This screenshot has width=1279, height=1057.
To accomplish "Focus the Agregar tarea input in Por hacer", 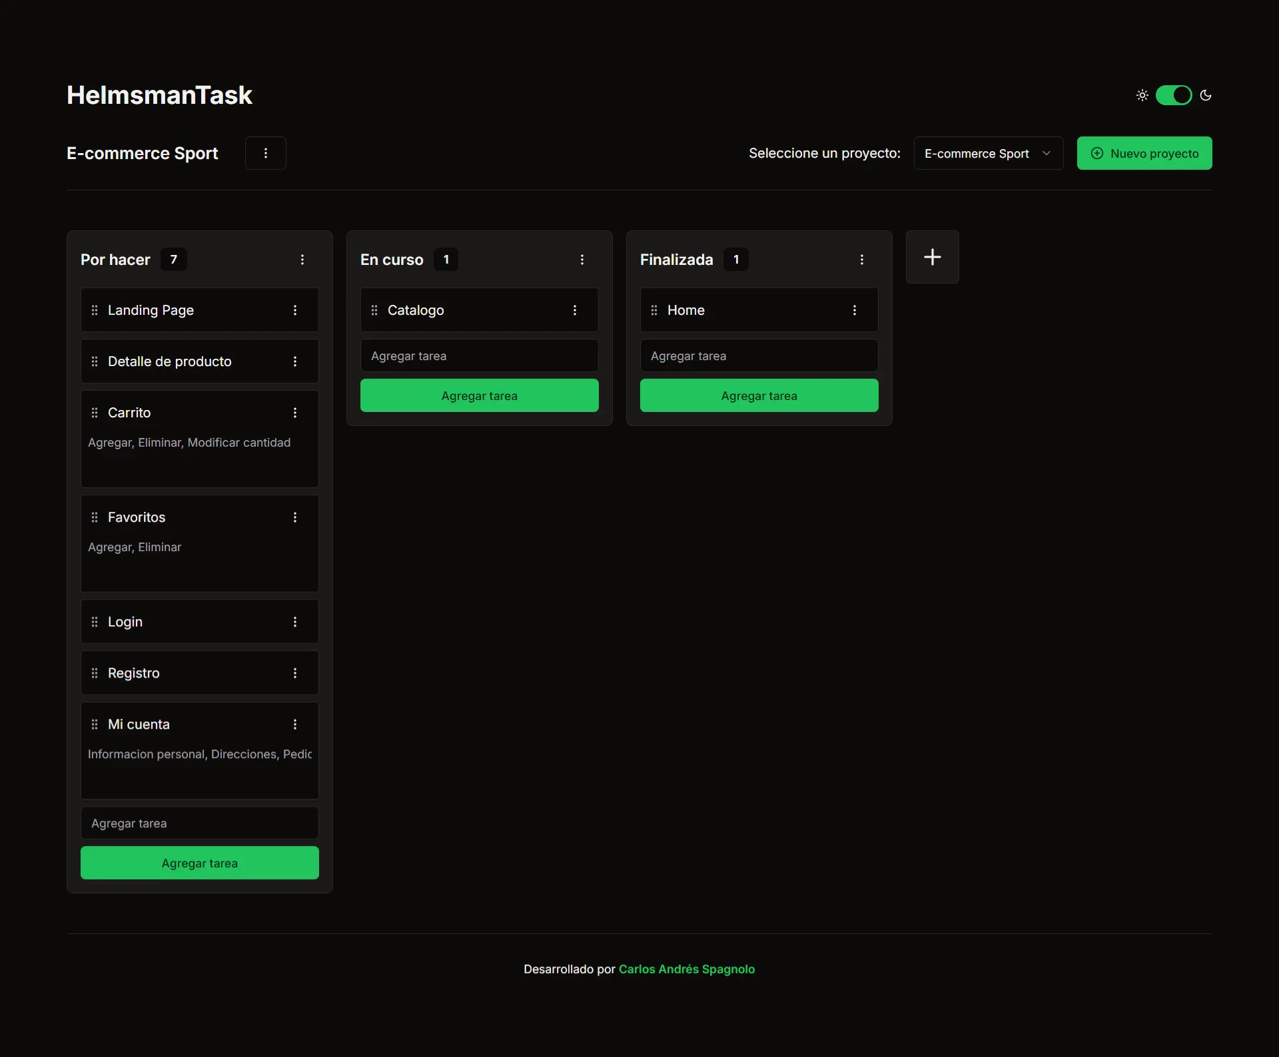I will [199, 823].
